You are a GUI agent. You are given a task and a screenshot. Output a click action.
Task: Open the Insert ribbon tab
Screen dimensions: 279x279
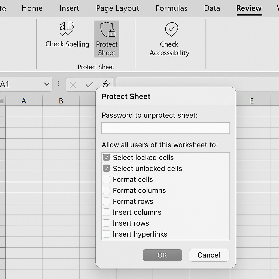[69, 8]
